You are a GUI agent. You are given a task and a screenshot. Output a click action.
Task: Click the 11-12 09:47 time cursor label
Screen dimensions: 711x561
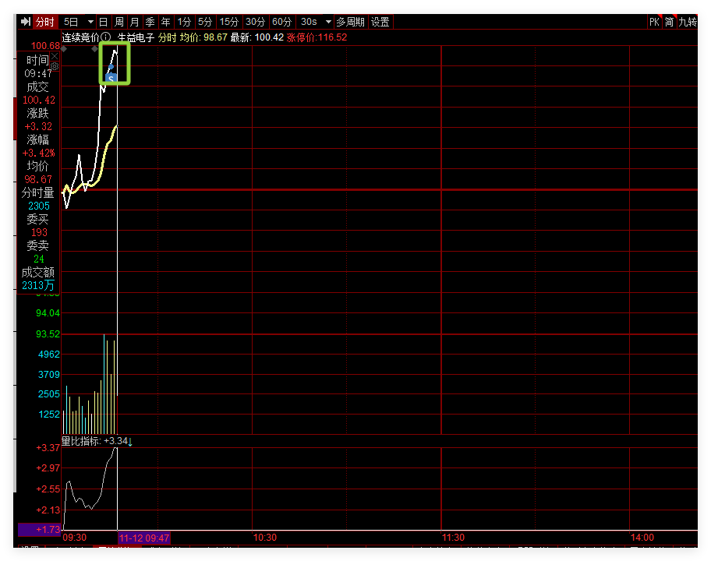coord(144,538)
